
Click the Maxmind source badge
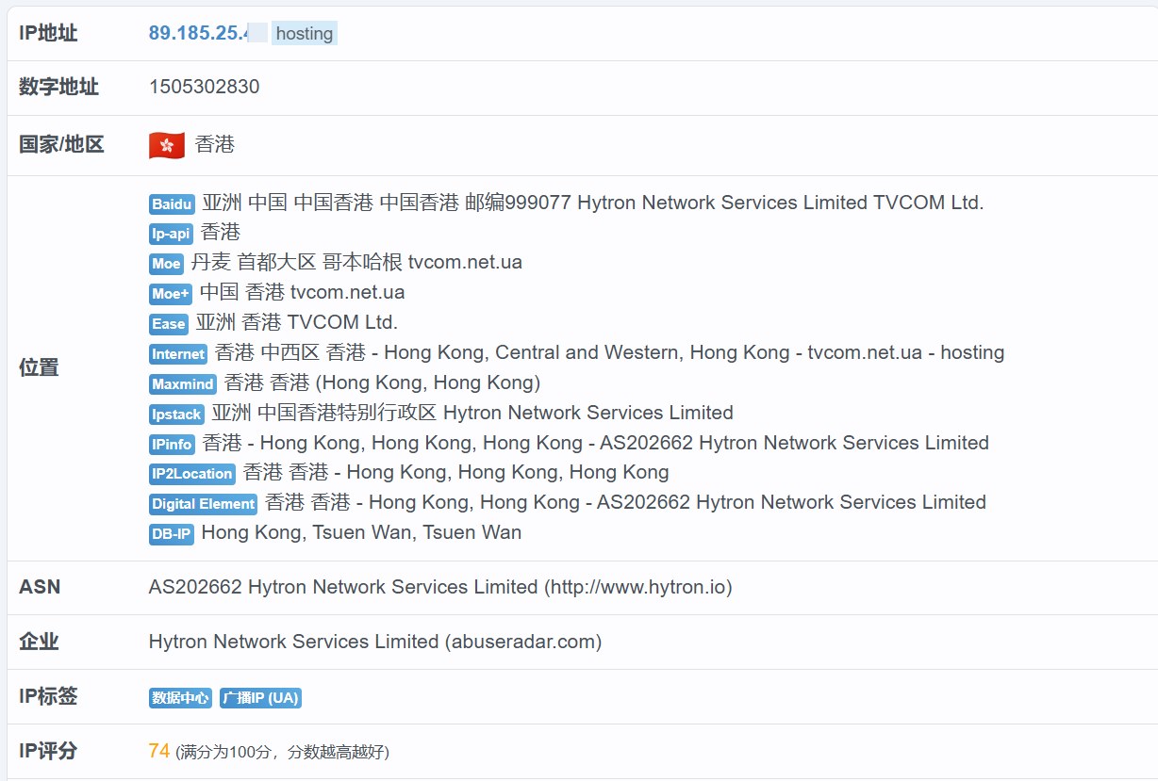pyautogui.click(x=183, y=384)
